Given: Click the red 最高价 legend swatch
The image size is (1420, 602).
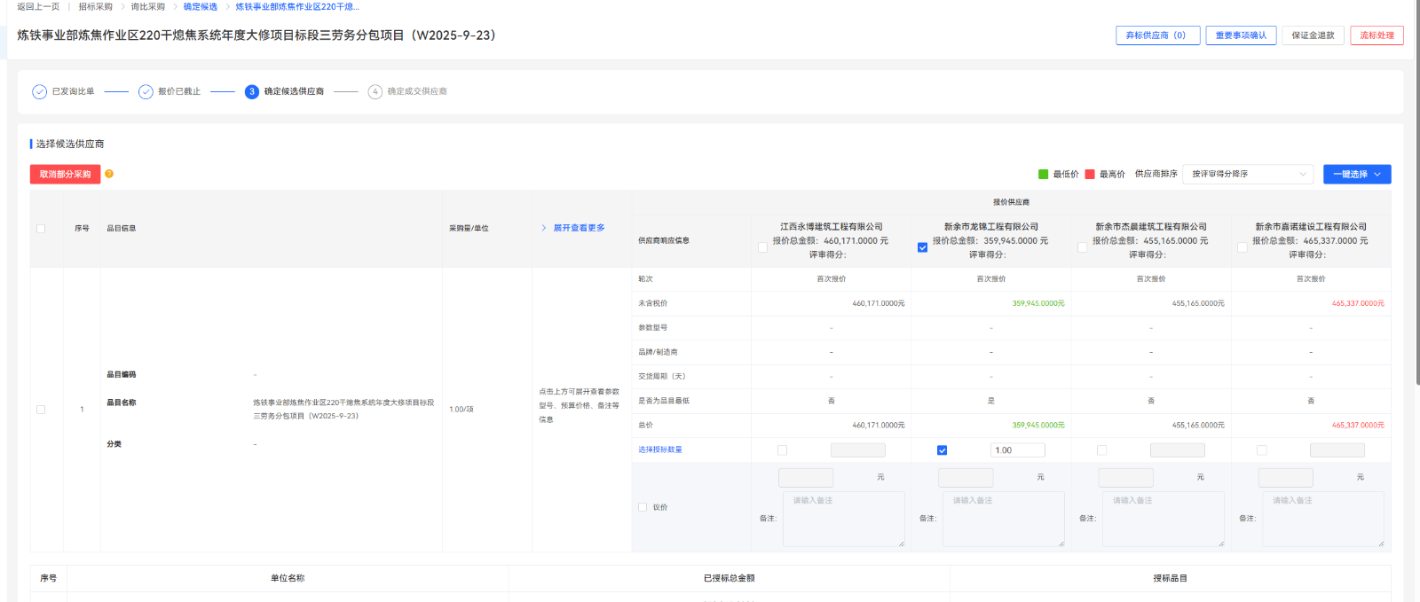Looking at the screenshot, I should pos(1090,175).
